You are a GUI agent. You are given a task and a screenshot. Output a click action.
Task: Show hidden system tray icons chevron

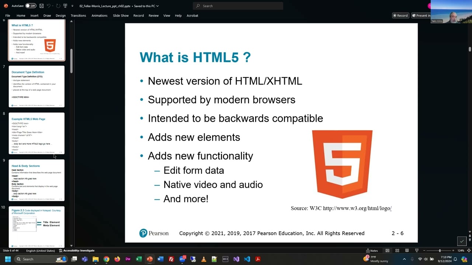[404, 259]
